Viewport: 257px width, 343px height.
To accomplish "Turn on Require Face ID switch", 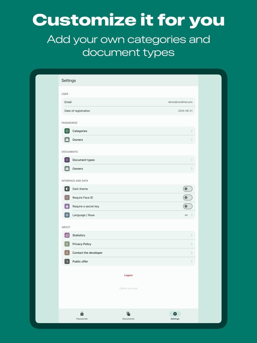I will 188,198.
